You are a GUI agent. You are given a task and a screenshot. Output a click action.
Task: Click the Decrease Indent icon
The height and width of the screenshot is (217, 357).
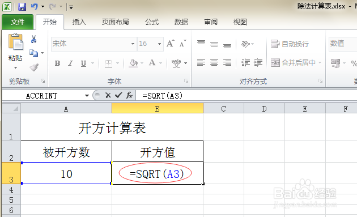[x=245, y=62]
